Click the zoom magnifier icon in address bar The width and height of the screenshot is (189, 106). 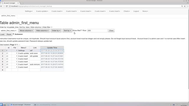pyautogui.click(x=182, y=6)
